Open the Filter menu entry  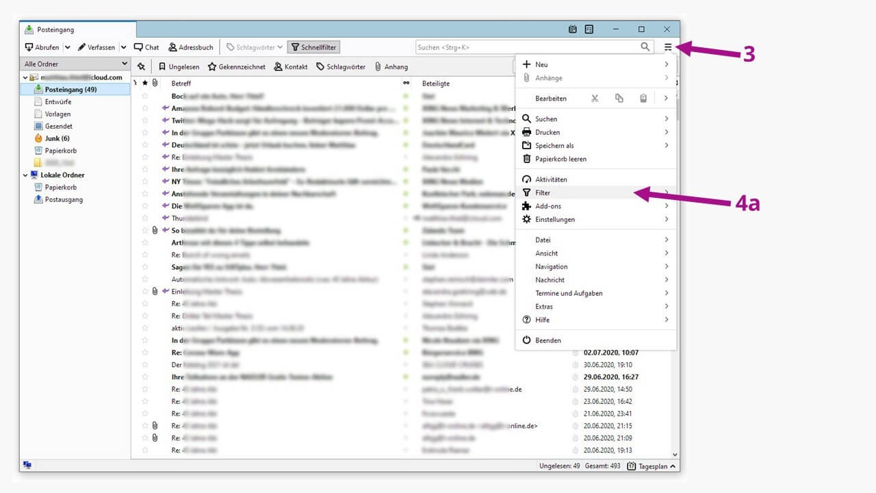click(543, 193)
